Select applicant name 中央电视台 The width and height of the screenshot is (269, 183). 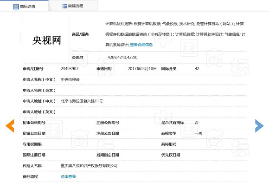coord(70,79)
